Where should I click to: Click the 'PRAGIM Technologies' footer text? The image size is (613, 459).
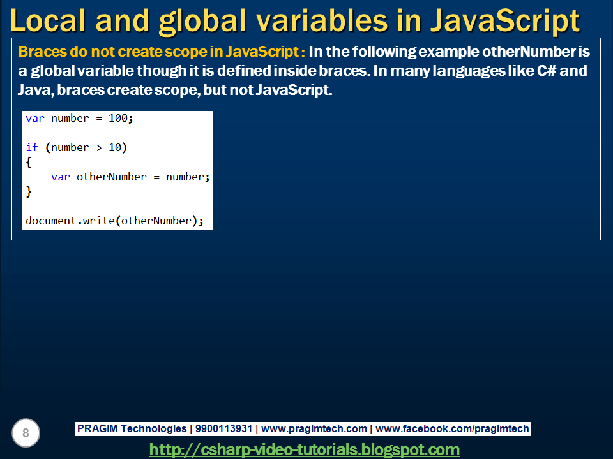tap(132, 428)
